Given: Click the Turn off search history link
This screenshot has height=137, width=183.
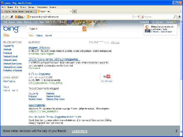Looking at the screenshot, I should (15, 90).
